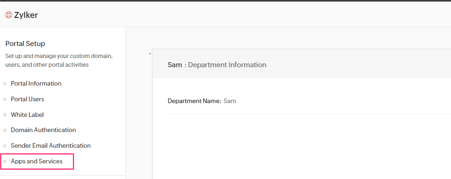Click the Portal Setup description text
451x179 pixels.
point(59,60)
